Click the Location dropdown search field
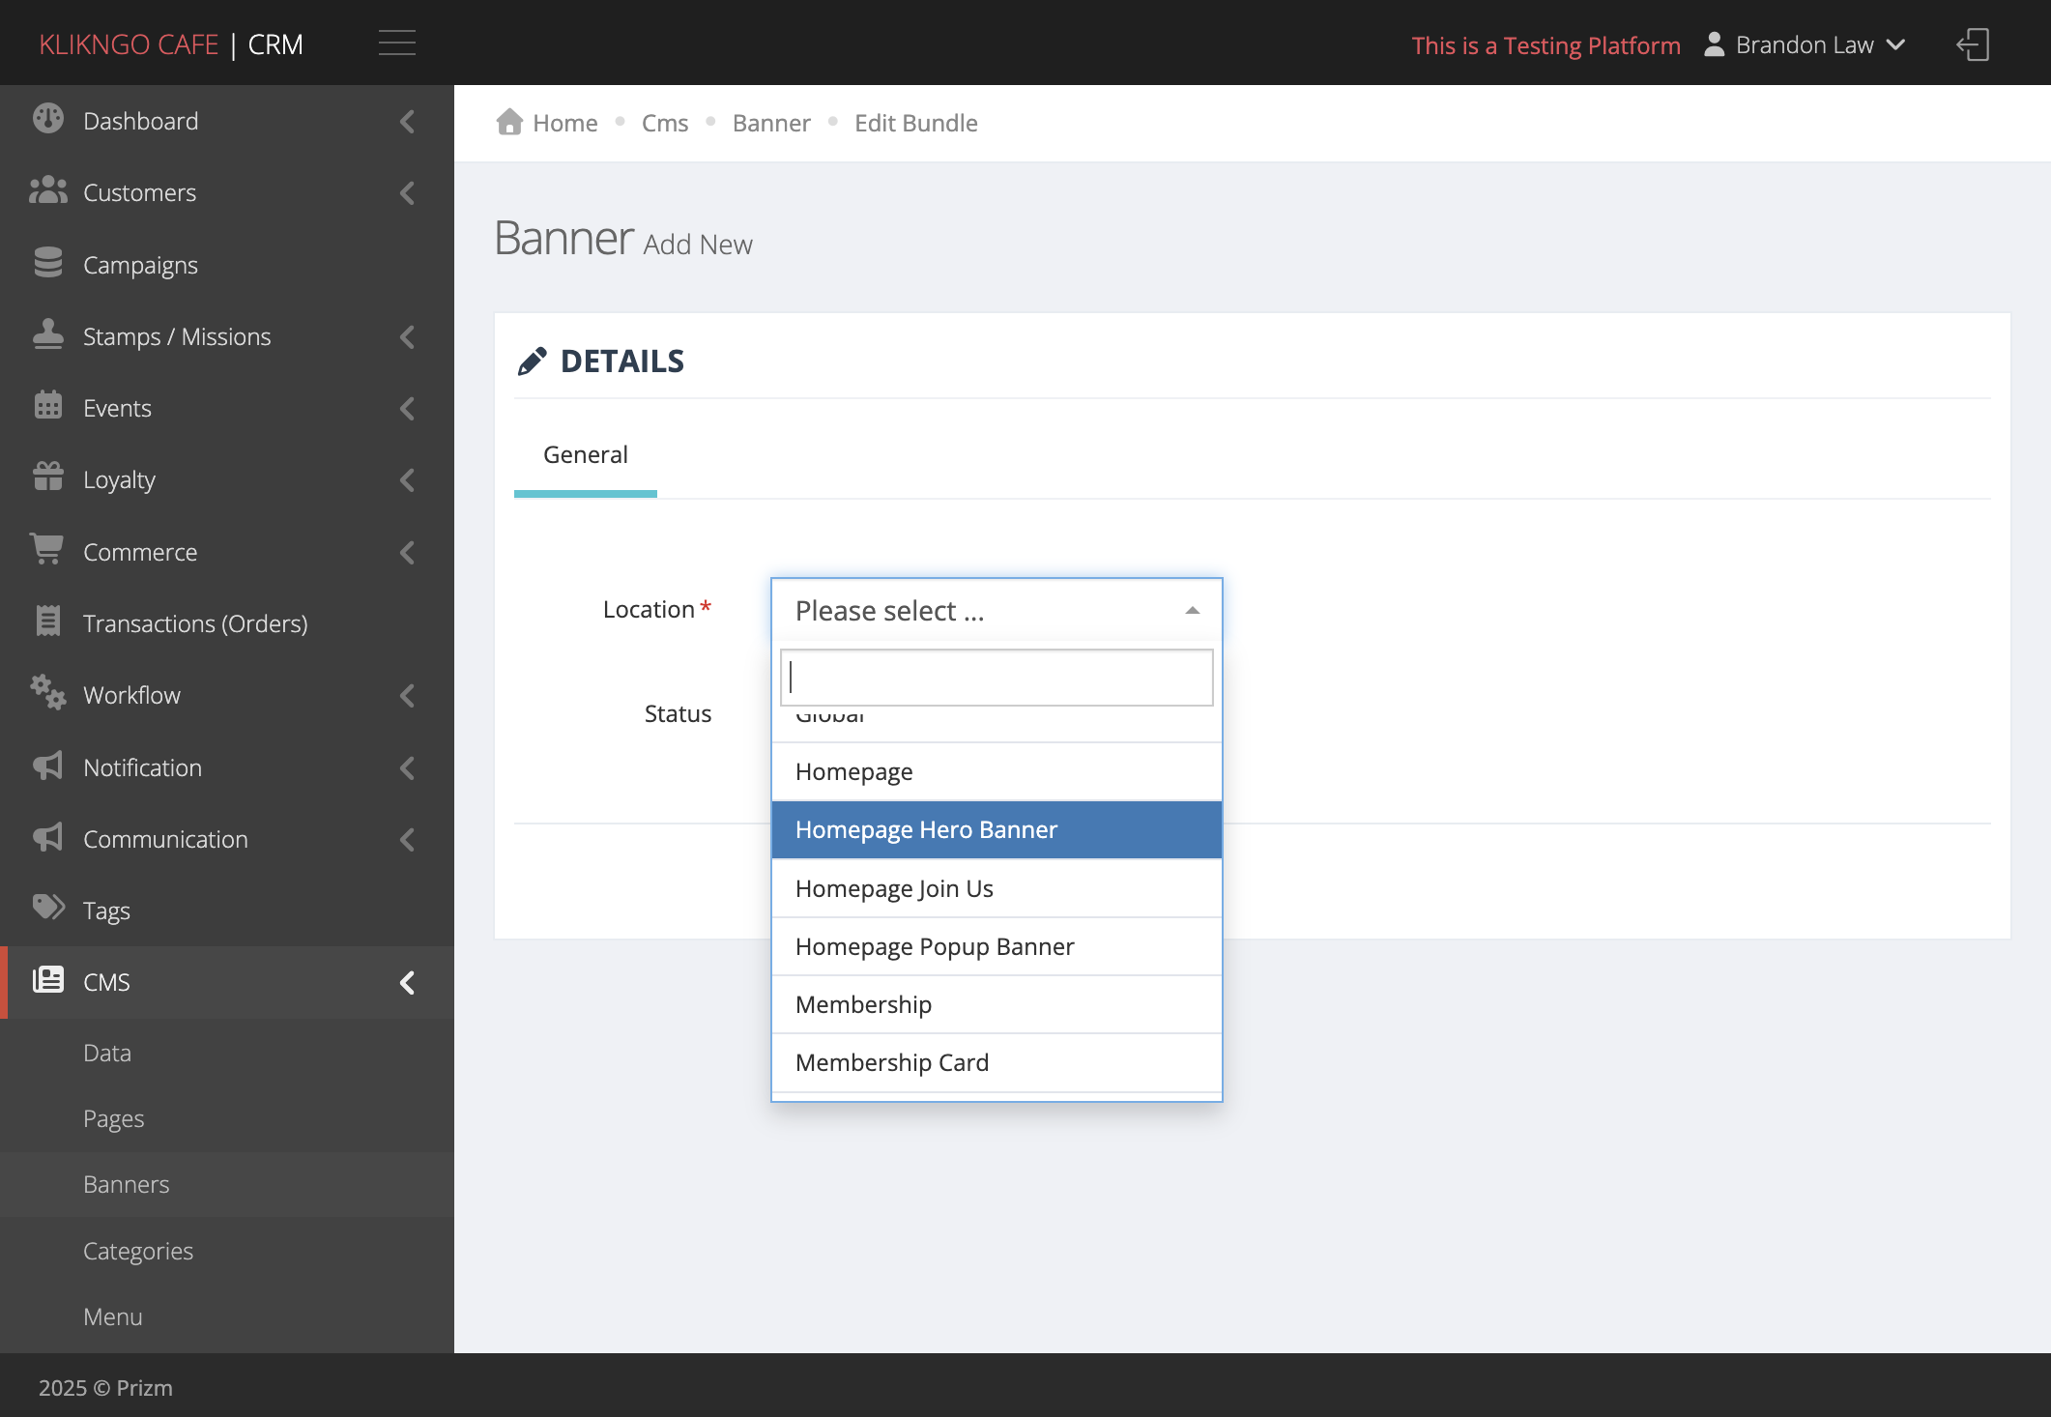The height and width of the screenshot is (1417, 2051). coord(997,678)
